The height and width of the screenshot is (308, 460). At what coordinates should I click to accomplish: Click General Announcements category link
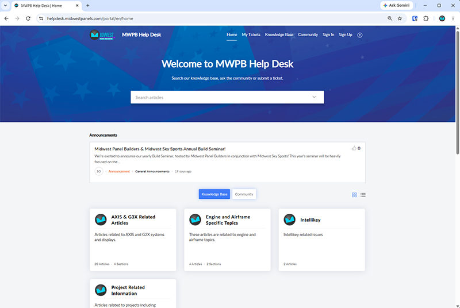point(152,171)
